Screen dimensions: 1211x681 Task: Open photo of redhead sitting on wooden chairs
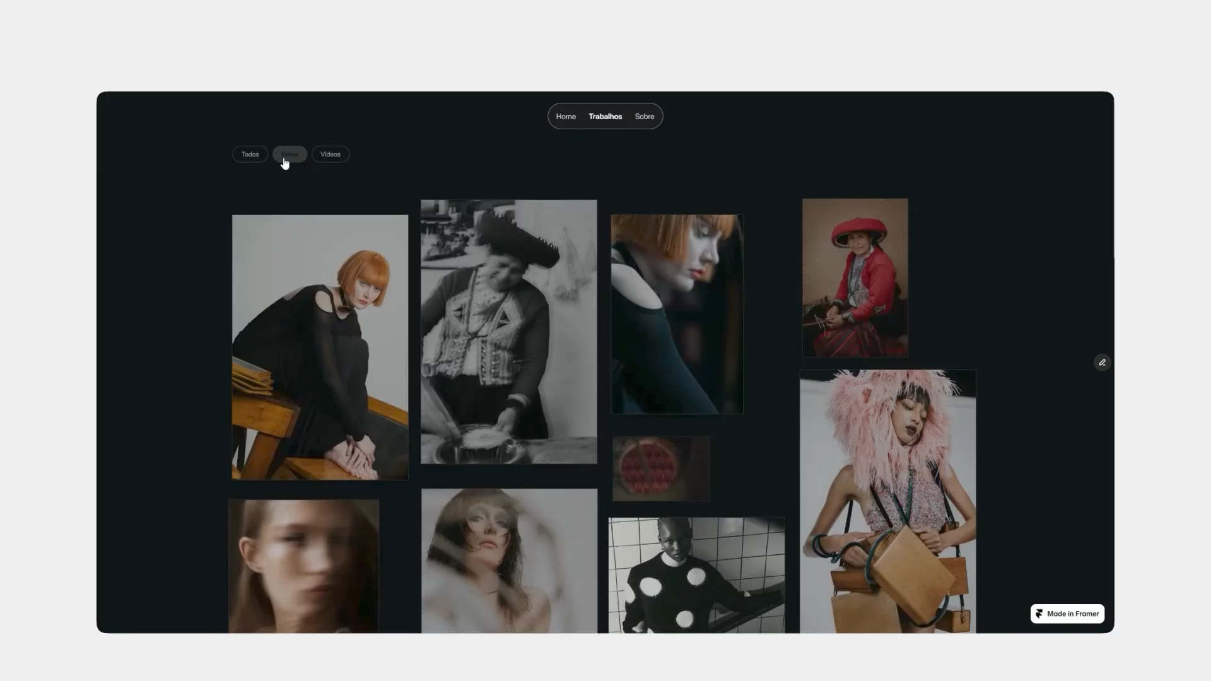pyautogui.click(x=320, y=347)
